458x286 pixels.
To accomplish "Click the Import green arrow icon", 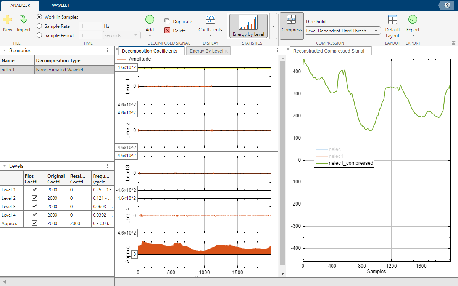I will (24, 20).
